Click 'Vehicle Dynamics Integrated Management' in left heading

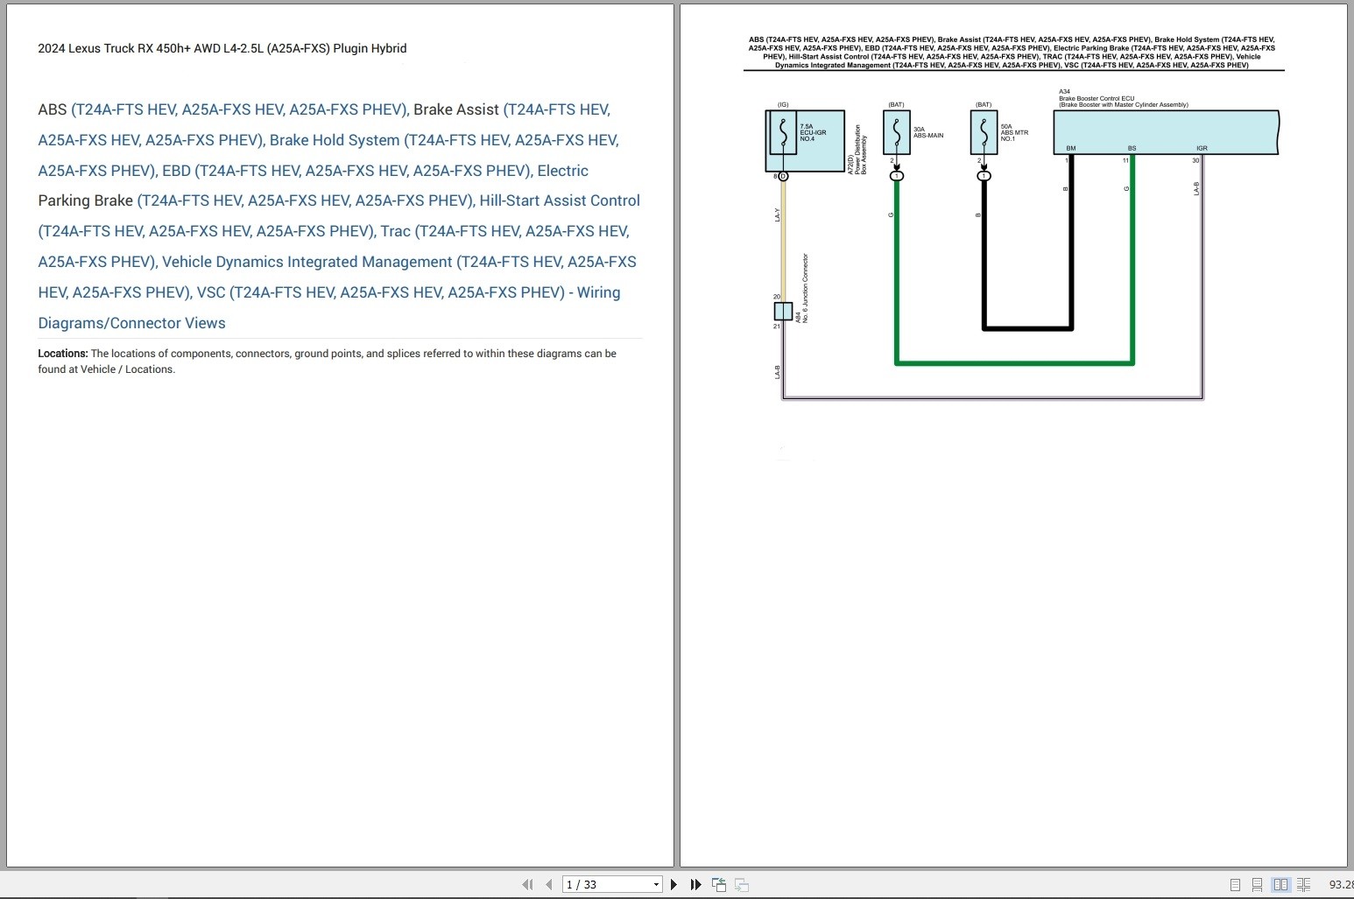click(x=307, y=262)
